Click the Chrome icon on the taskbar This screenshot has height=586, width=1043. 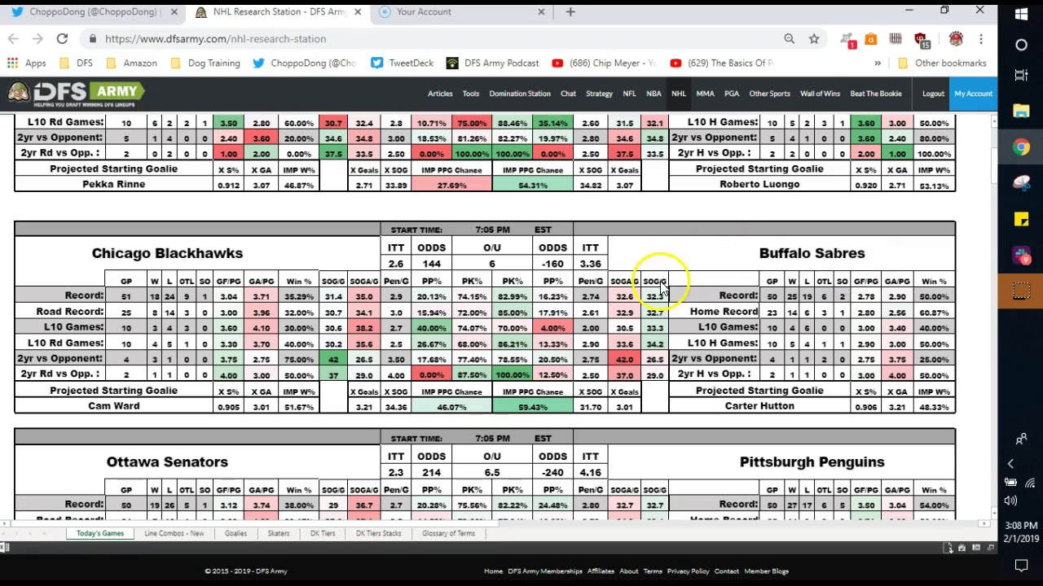coord(1021,147)
